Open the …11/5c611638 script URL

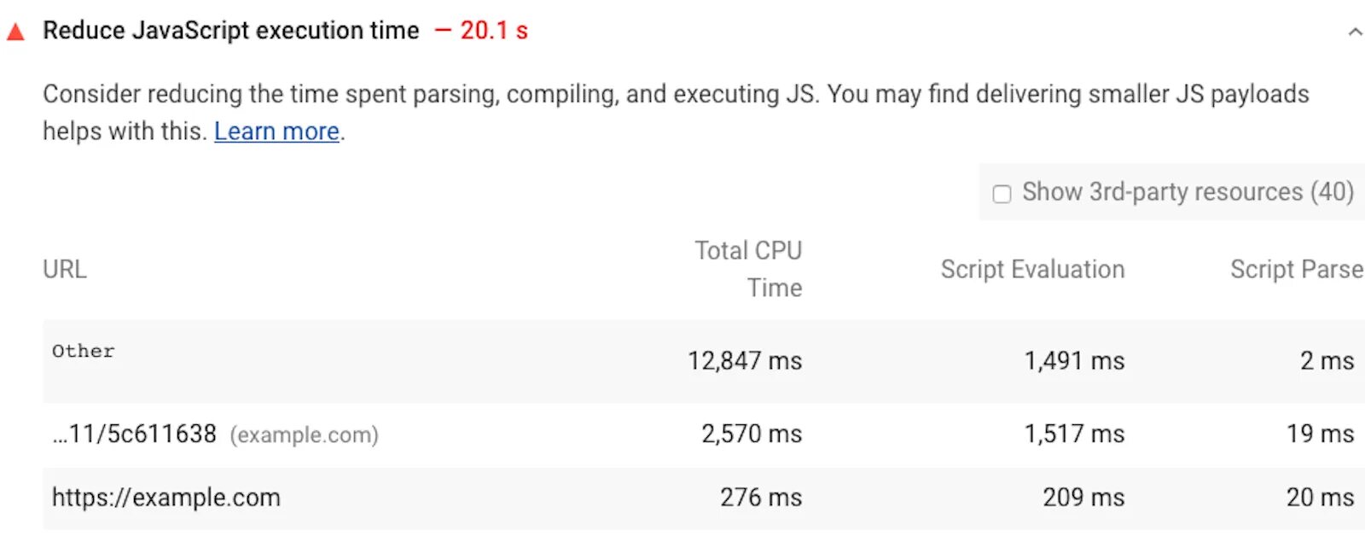pos(135,434)
